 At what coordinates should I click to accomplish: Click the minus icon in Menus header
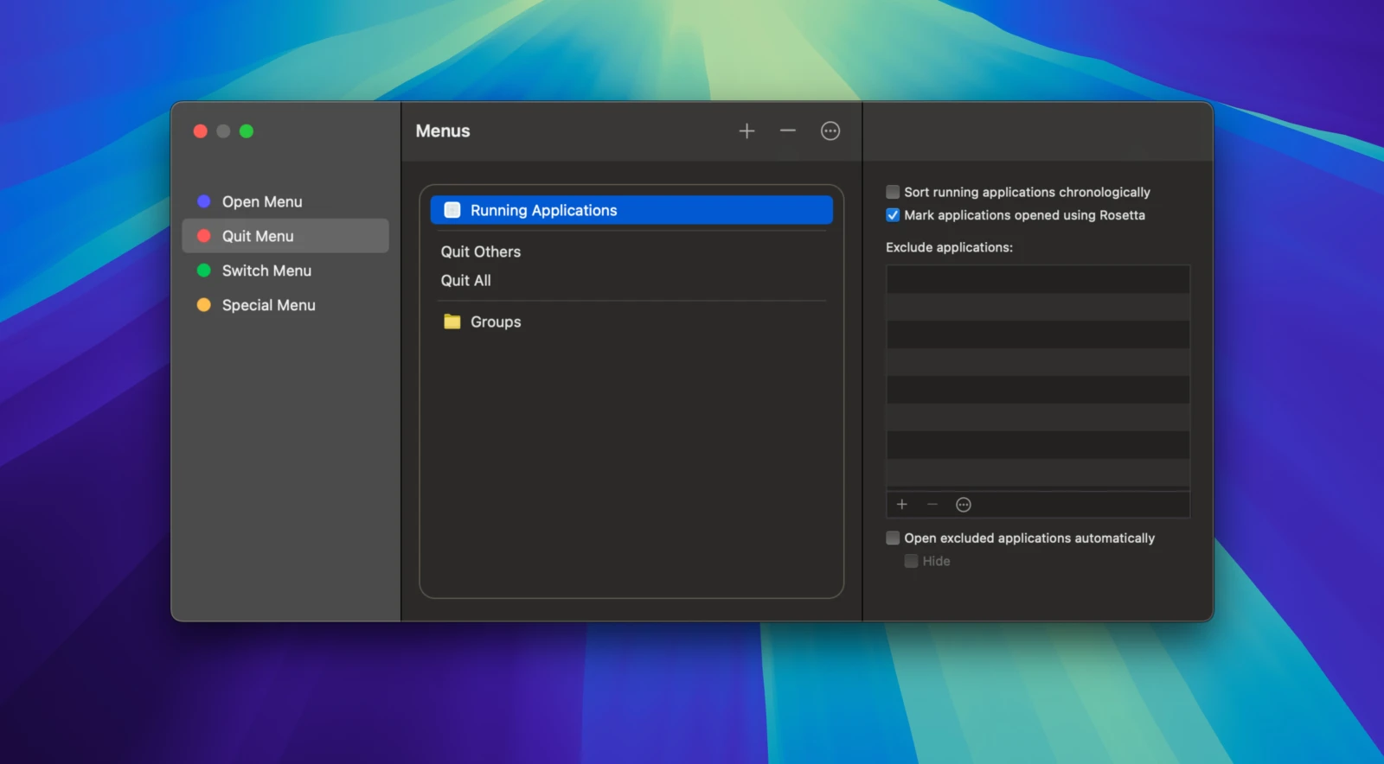(787, 131)
